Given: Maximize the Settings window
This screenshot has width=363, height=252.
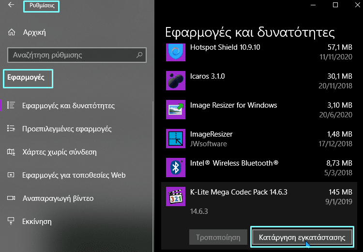Looking at the screenshot, I should tap(335, 5).
